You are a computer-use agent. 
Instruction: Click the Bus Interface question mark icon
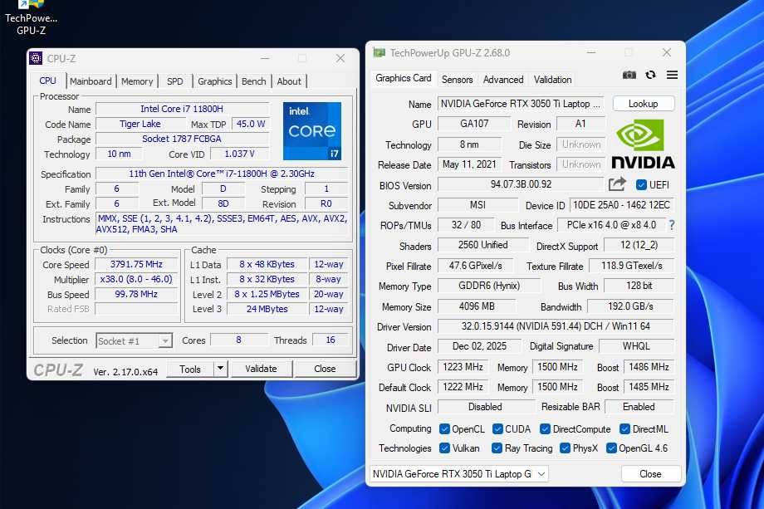[x=672, y=224]
